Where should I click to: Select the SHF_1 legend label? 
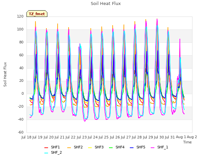click(x=163, y=147)
